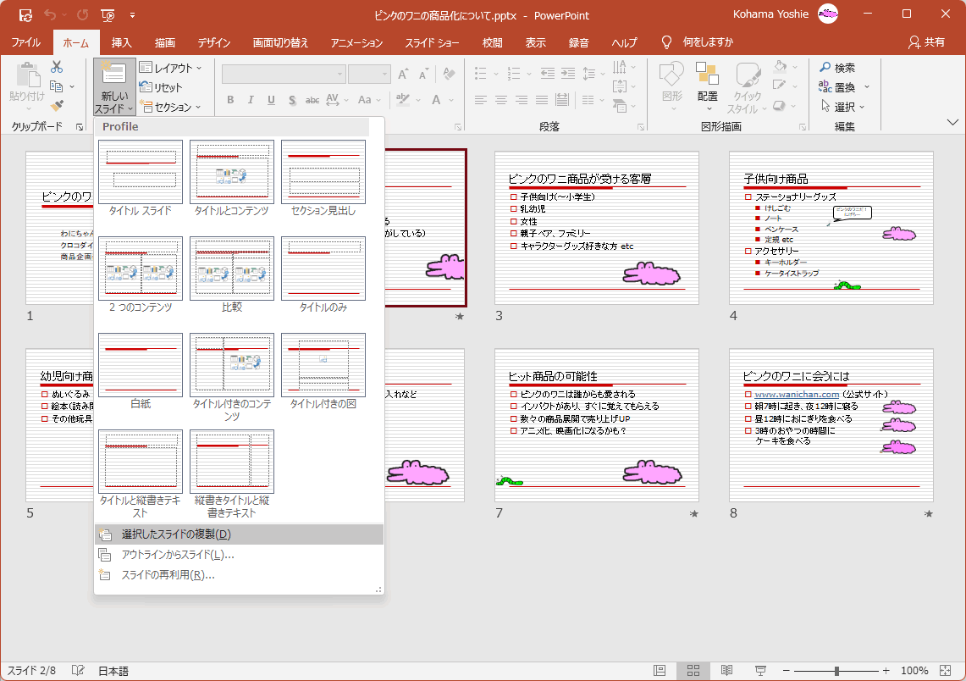Image resolution: width=966 pixels, height=681 pixels.
Task: Collapse the ribbon with the chevron
Action: tap(952, 122)
